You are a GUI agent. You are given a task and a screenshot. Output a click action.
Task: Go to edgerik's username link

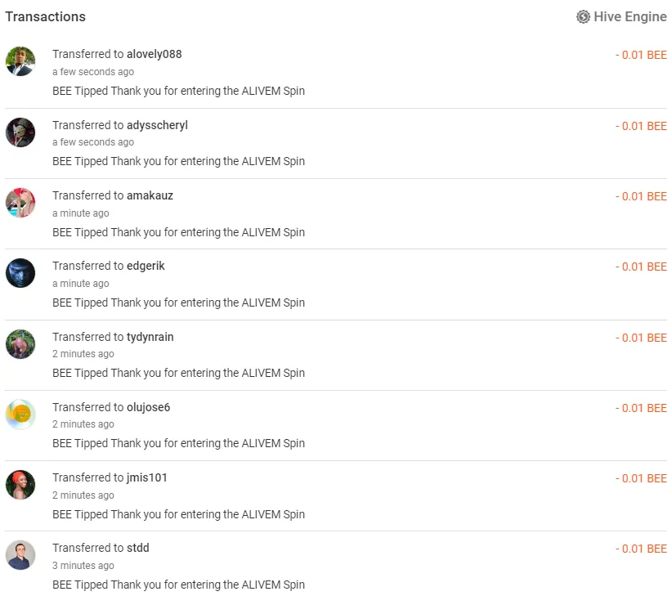tap(146, 266)
